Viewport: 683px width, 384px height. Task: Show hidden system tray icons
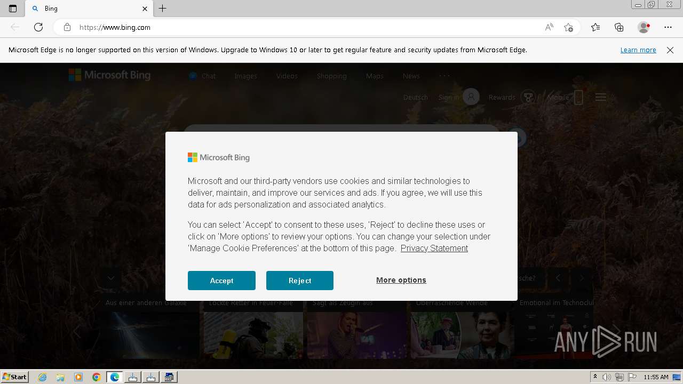[x=595, y=377]
